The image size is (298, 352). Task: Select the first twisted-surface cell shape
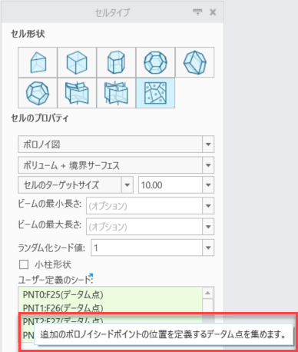pos(77,93)
